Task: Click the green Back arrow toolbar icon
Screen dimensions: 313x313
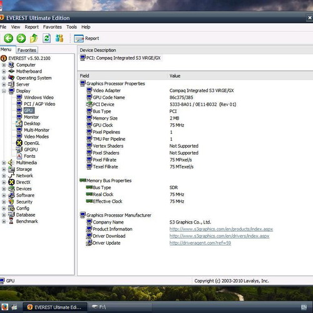Action: pos(9,38)
